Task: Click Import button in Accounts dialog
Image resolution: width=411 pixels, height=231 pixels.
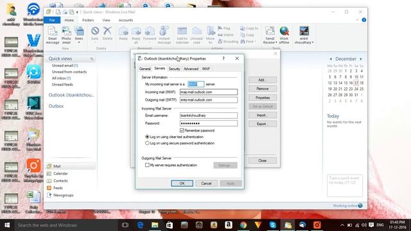Action: 263,116
